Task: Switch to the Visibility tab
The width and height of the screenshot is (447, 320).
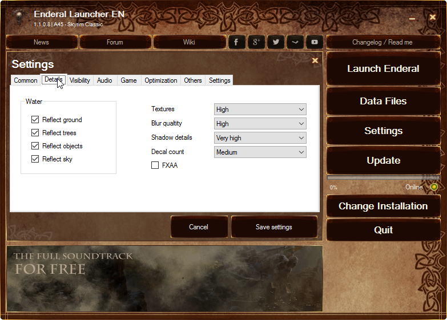Action: [80, 80]
